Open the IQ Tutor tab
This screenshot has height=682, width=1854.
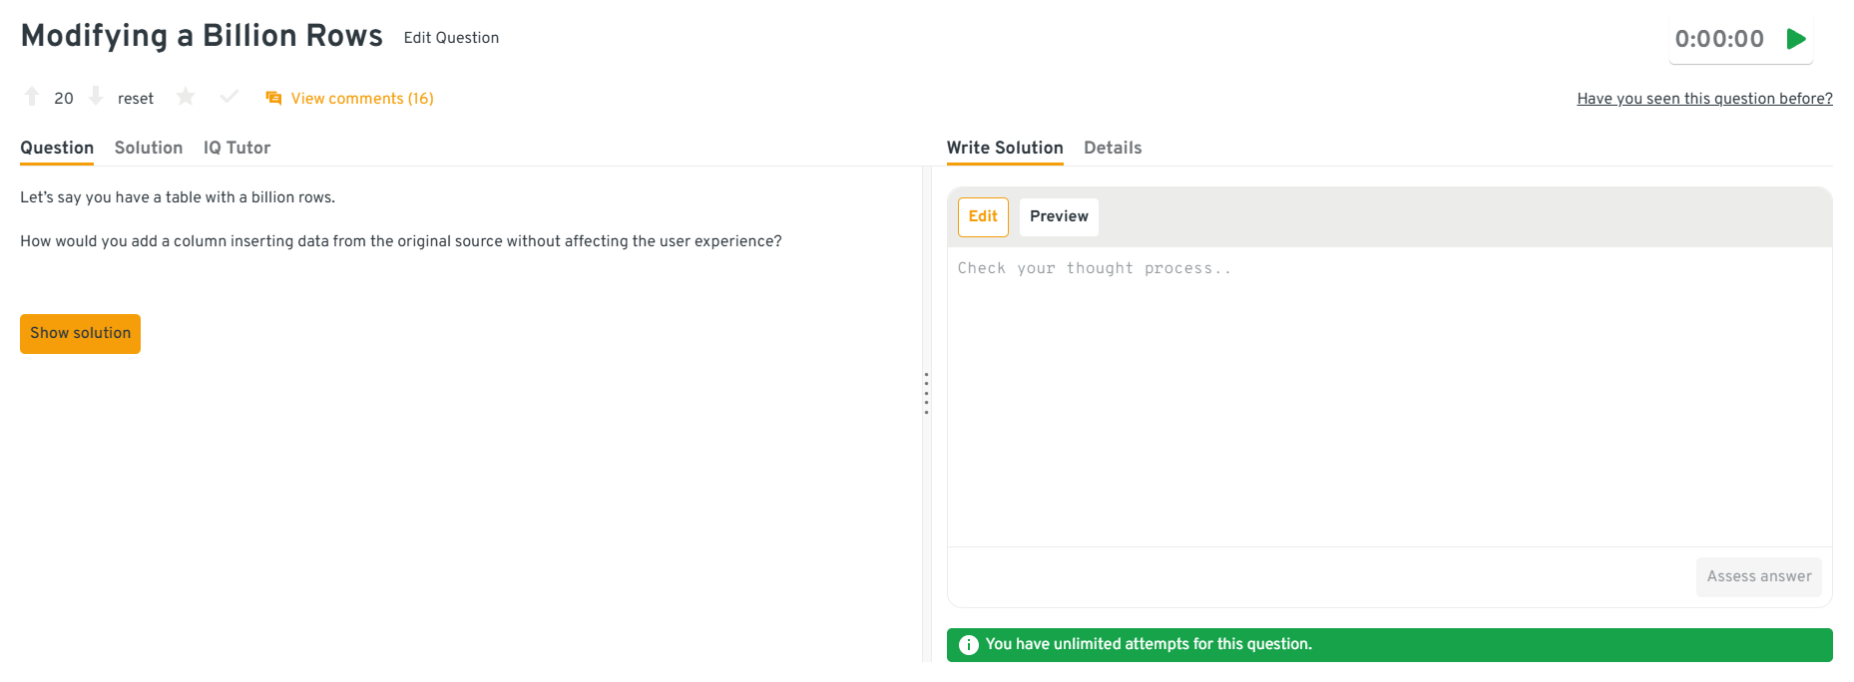tap(236, 148)
